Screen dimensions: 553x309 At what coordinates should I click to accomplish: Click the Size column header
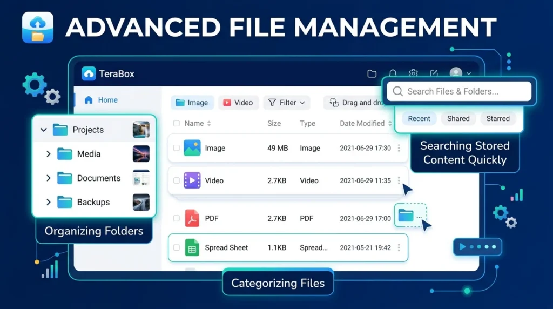274,124
